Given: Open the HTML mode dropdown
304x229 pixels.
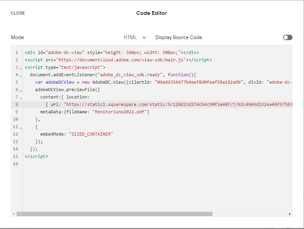Looking at the screenshot, I should point(135,37).
